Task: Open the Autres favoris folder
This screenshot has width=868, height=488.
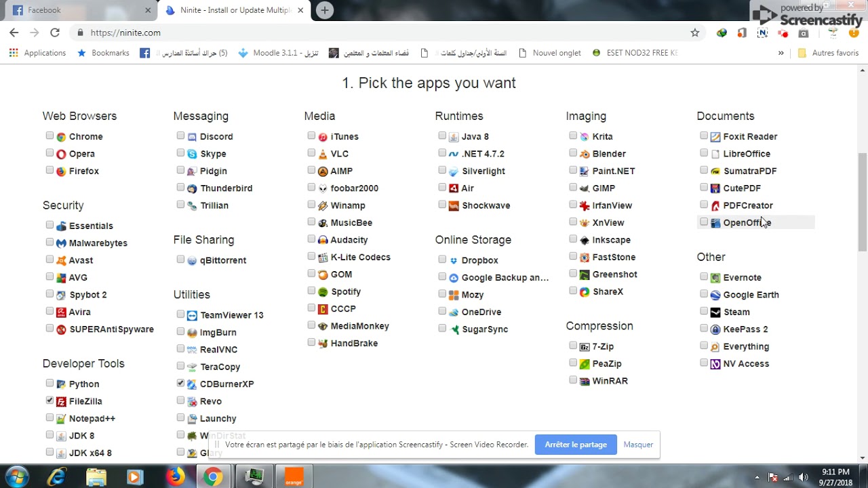Action: (x=829, y=53)
